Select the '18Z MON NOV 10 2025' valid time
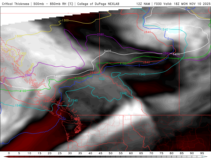211x158 pixels. [x=192, y=4]
